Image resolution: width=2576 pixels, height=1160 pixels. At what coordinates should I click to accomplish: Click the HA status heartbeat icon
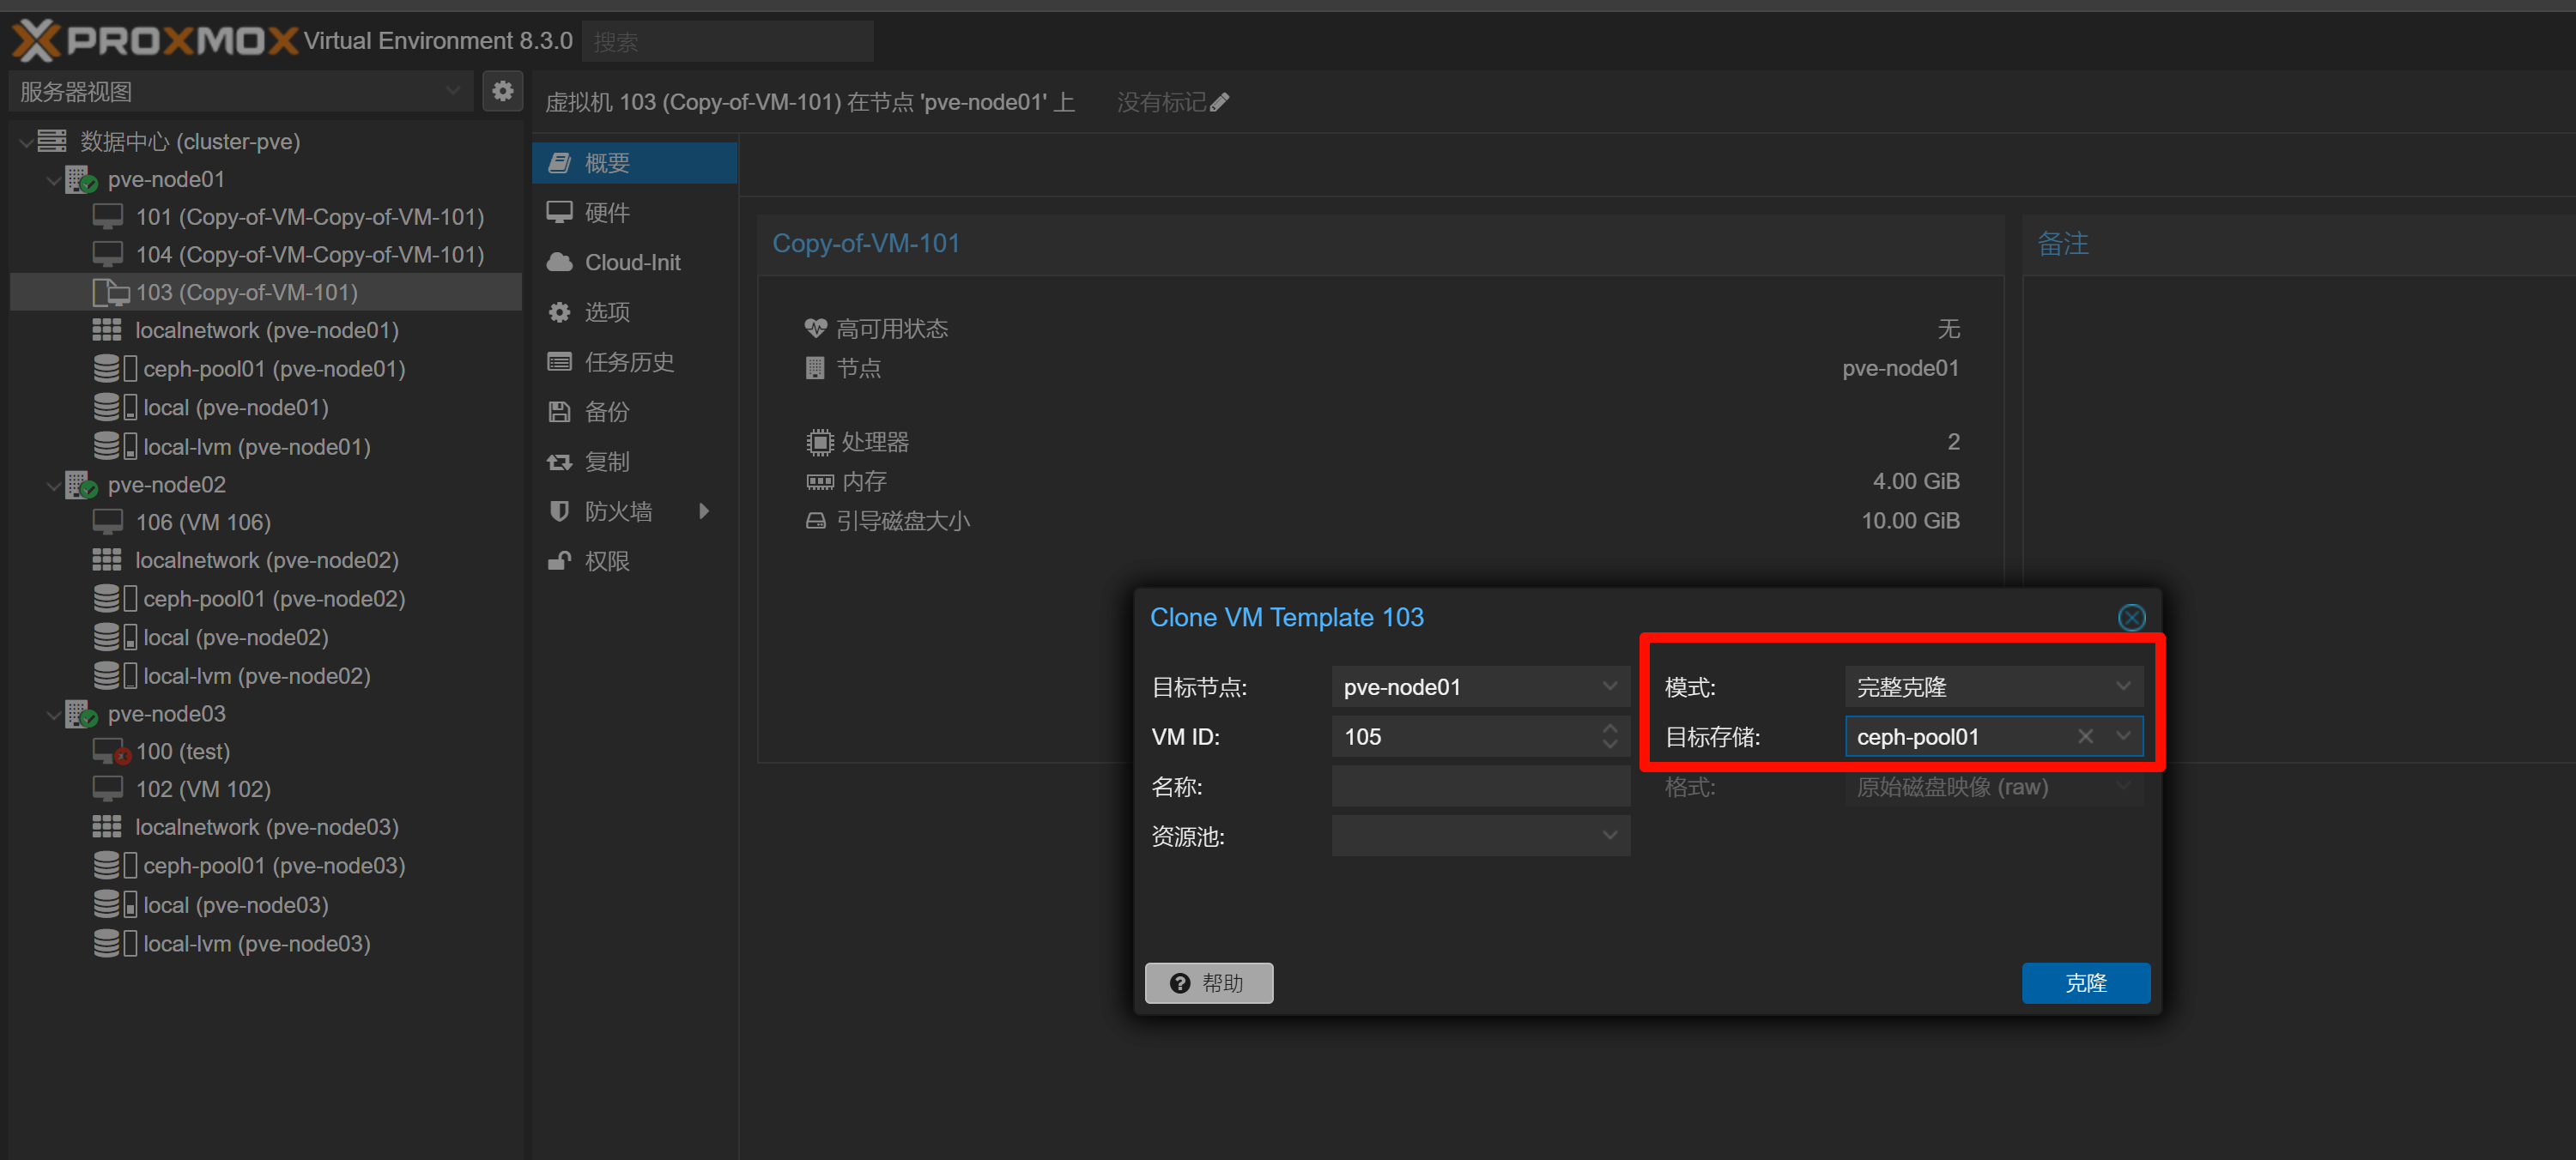(816, 328)
